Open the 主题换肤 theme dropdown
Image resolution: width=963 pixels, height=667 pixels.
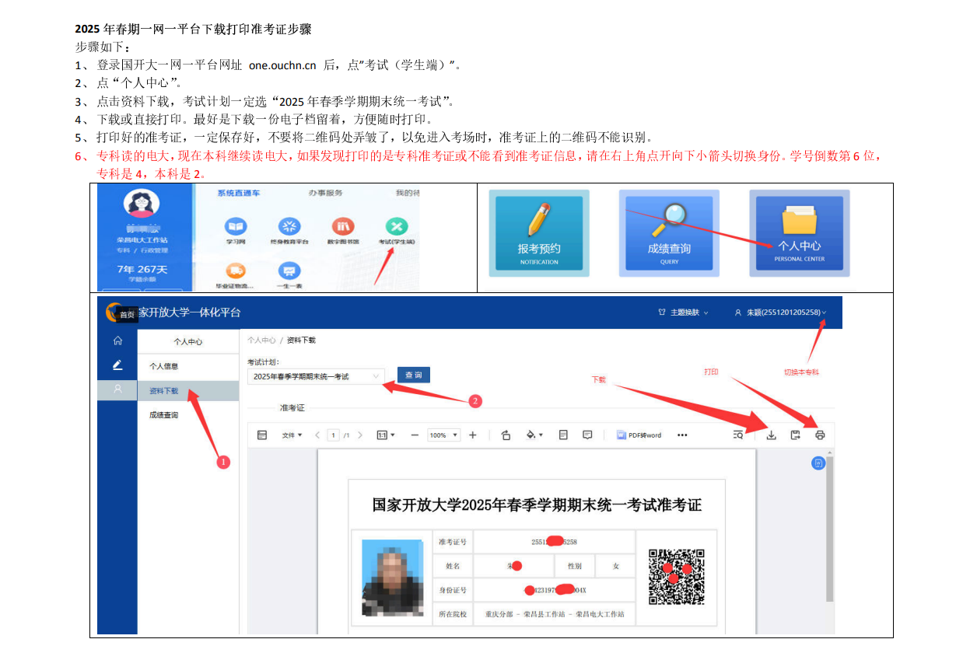683,313
